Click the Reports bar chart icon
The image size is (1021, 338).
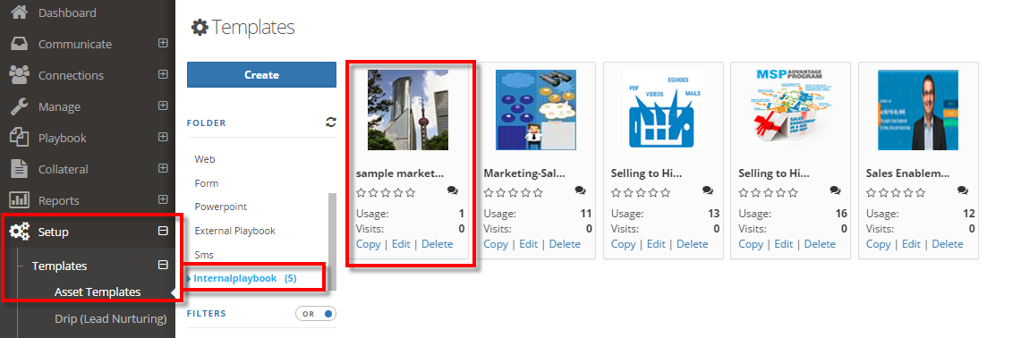click(x=20, y=200)
